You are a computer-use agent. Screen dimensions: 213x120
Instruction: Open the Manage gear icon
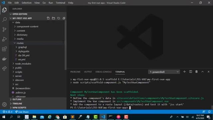point(4,104)
